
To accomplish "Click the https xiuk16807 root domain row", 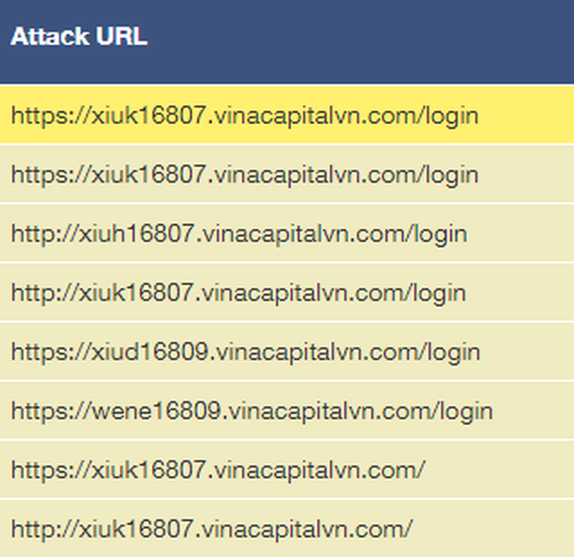I will [287, 469].
